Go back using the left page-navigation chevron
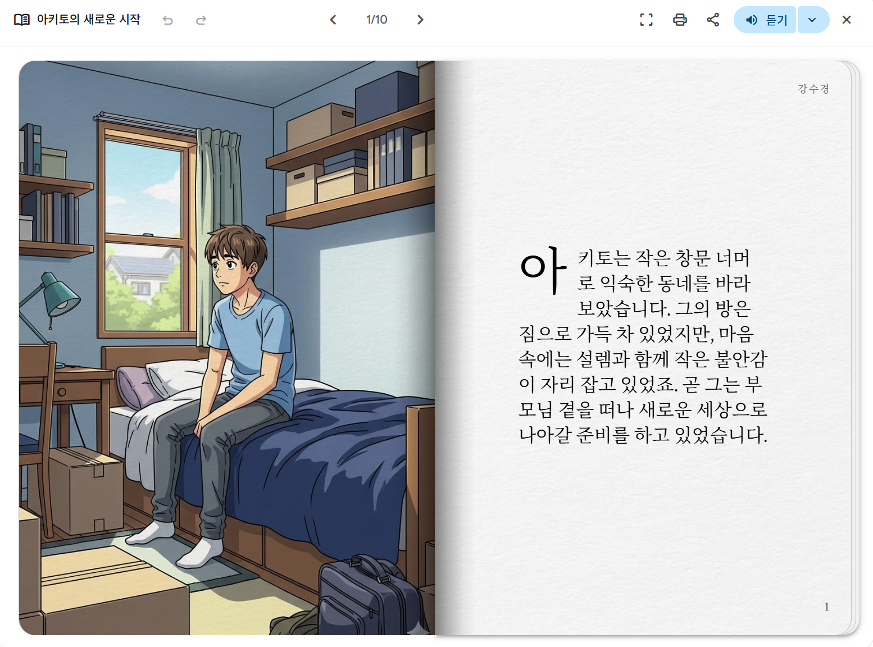Viewport: 873px width, 647px height. point(333,19)
